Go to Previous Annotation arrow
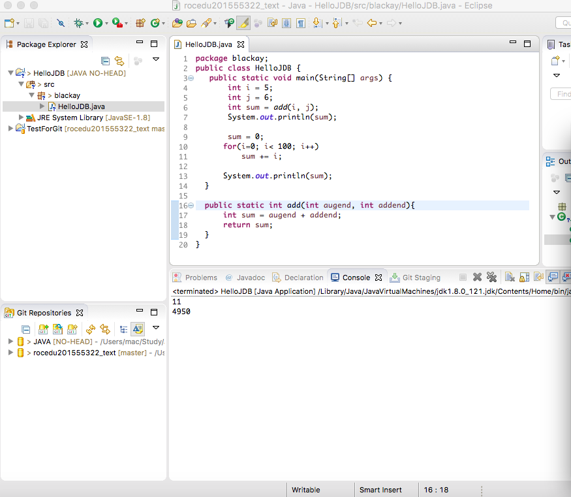 (x=337, y=23)
